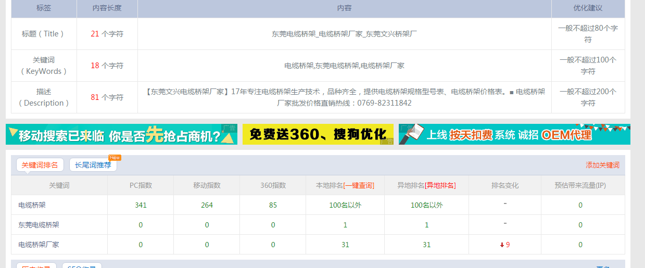
Task: Click the 360指数 value 85
Action: (x=273, y=205)
